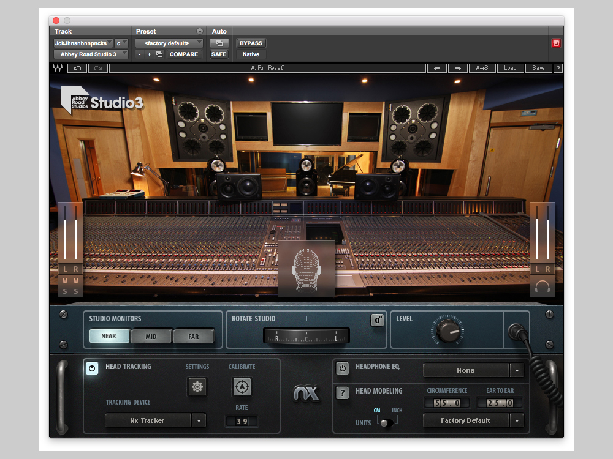The image size is (613, 459).
Task: Toggle Head Tracking power button
Action: [92, 368]
